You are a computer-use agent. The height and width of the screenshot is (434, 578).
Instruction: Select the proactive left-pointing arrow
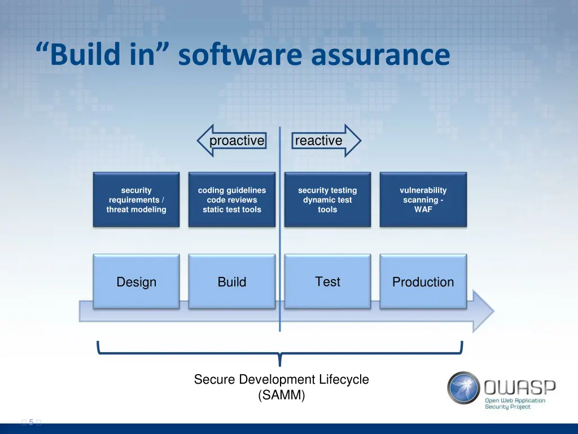click(x=232, y=141)
